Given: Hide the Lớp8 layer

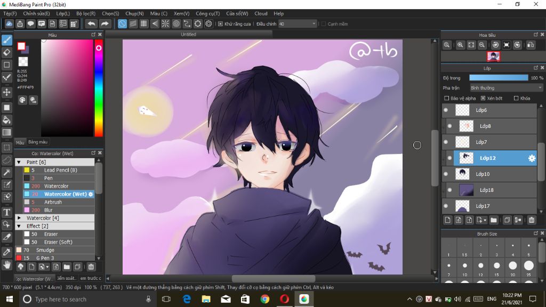Looking at the screenshot, I should click(449, 126).
